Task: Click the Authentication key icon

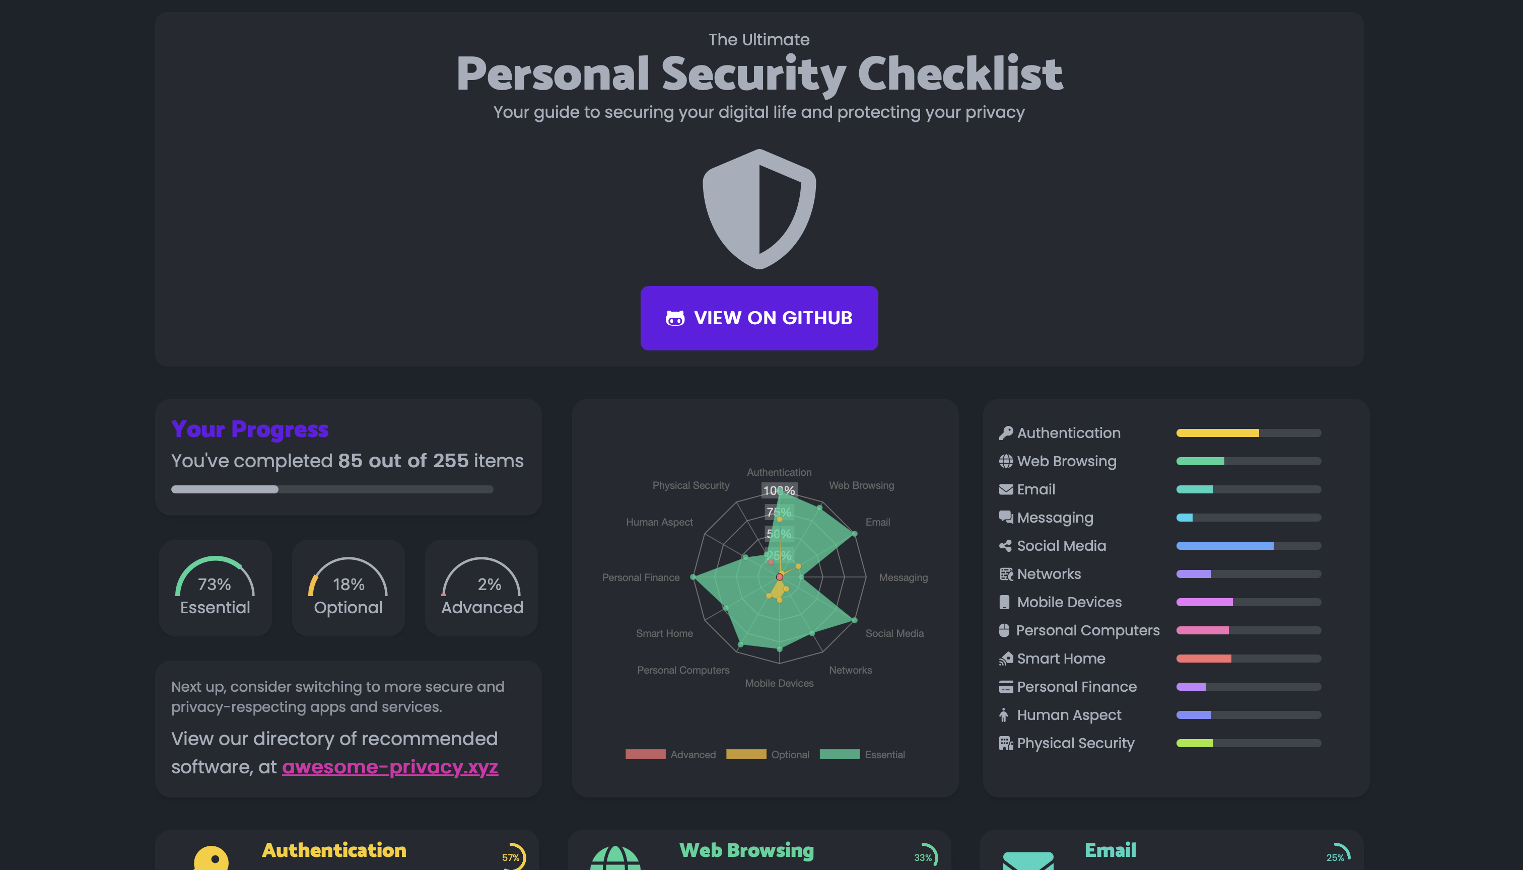Action: click(1005, 433)
